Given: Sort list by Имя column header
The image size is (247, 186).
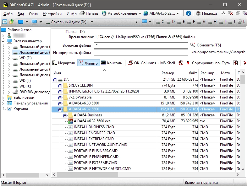Looking at the screenshot, I should pos(104,73).
